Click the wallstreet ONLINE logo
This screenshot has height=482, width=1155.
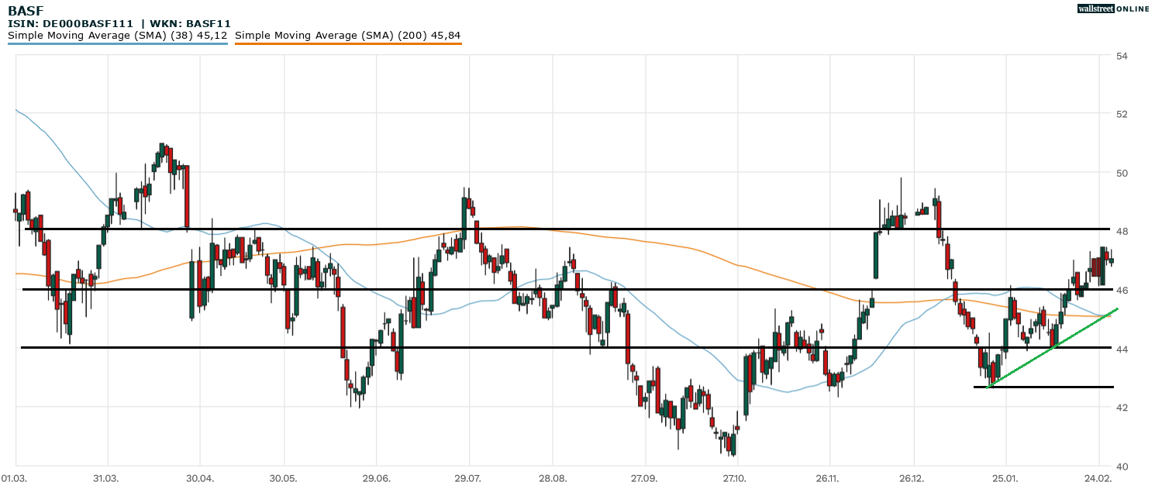1113,9
